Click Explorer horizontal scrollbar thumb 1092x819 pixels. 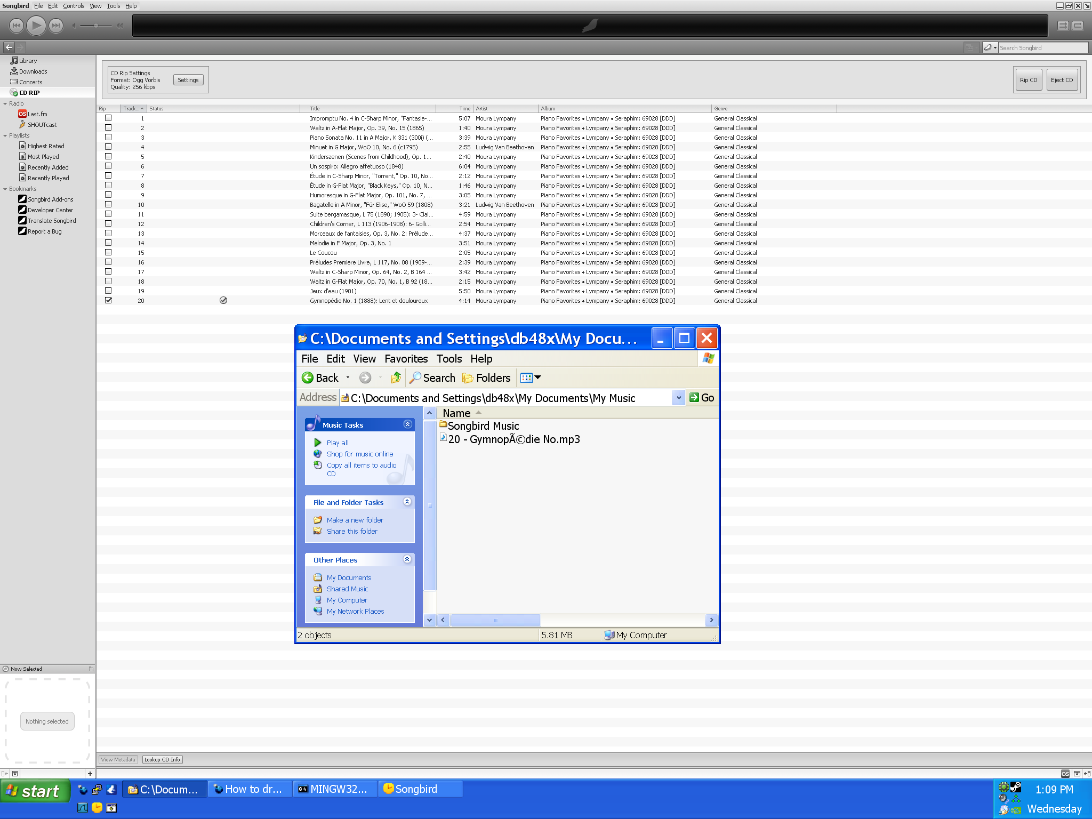pyautogui.click(x=495, y=620)
